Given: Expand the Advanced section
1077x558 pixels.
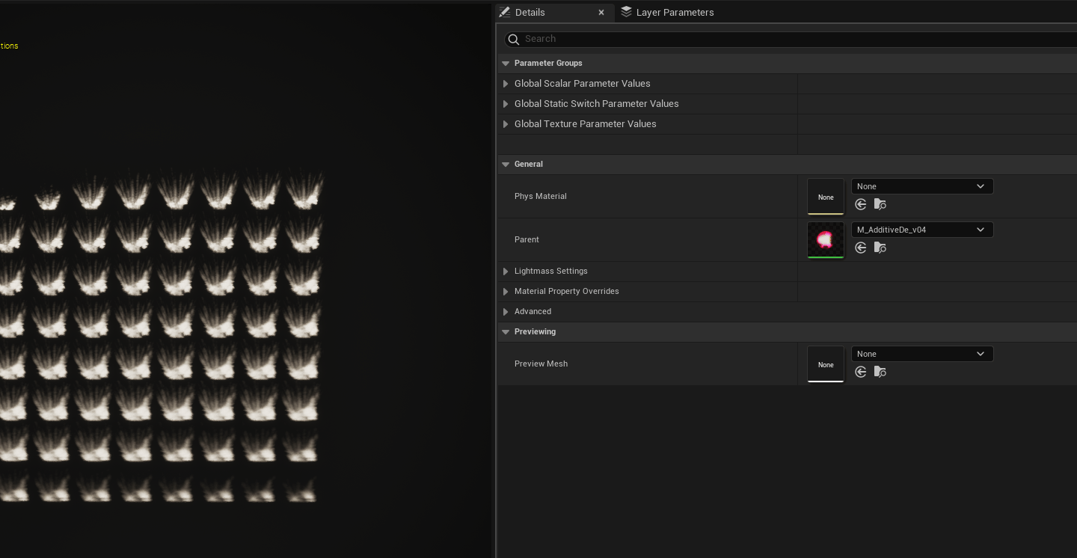Looking at the screenshot, I should [506, 312].
